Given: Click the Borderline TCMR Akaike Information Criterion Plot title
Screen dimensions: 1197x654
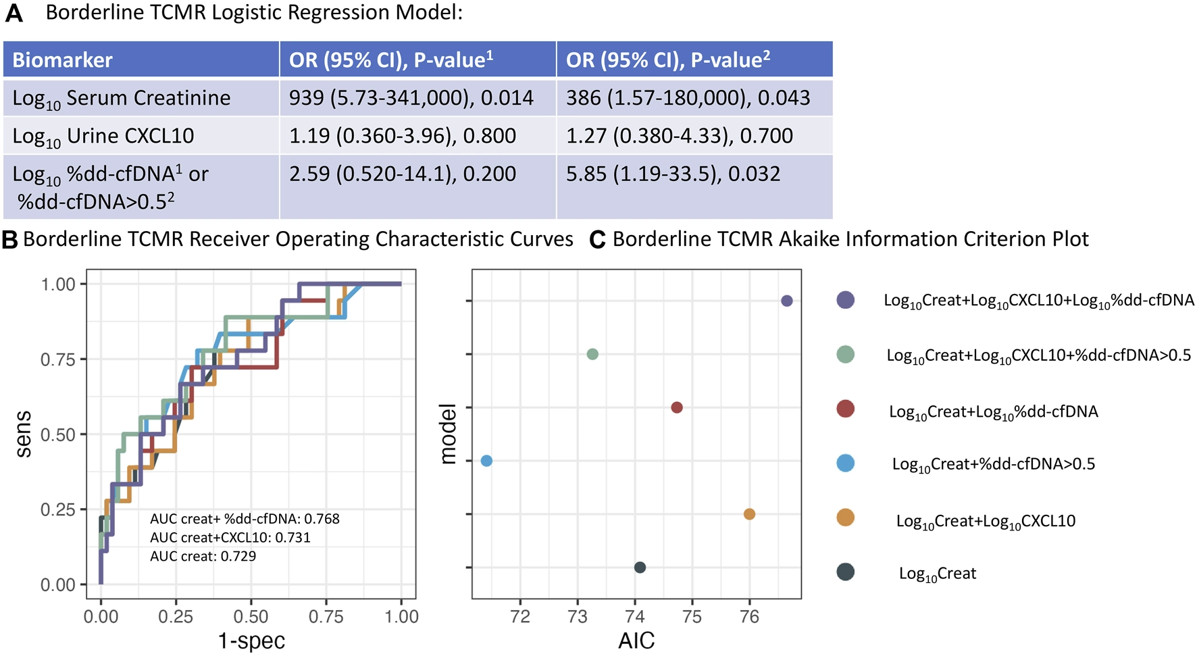Looking at the screenshot, I should coord(850,239).
